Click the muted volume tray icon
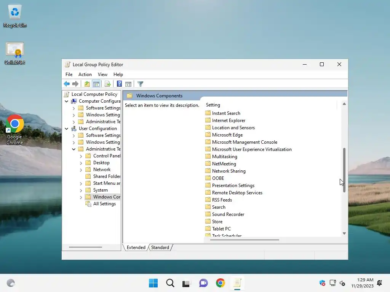This screenshot has width=390, height=292. pyautogui.click(x=342, y=283)
